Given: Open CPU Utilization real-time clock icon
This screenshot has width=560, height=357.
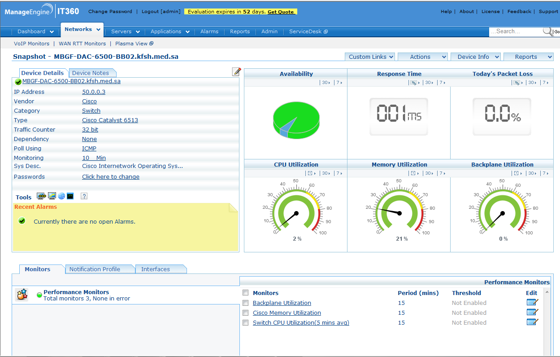Looking at the screenshot, I should tap(310, 173).
